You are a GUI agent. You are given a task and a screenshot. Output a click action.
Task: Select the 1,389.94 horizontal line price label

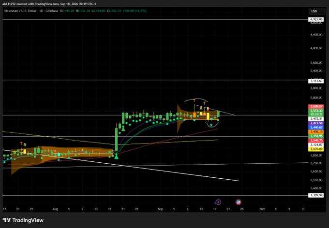(x=316, y=195)
